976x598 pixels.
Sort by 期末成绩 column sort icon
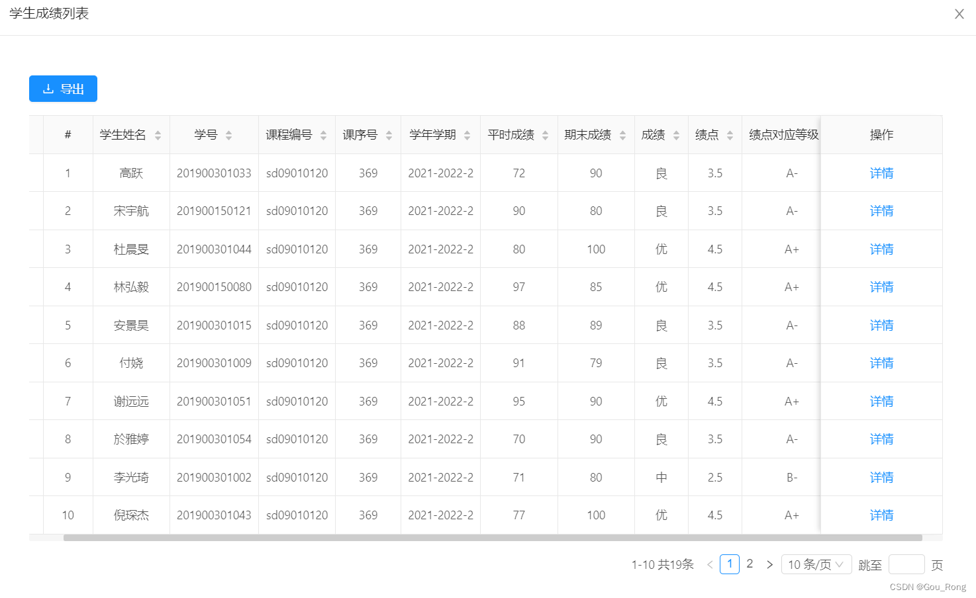coord(622,135)
